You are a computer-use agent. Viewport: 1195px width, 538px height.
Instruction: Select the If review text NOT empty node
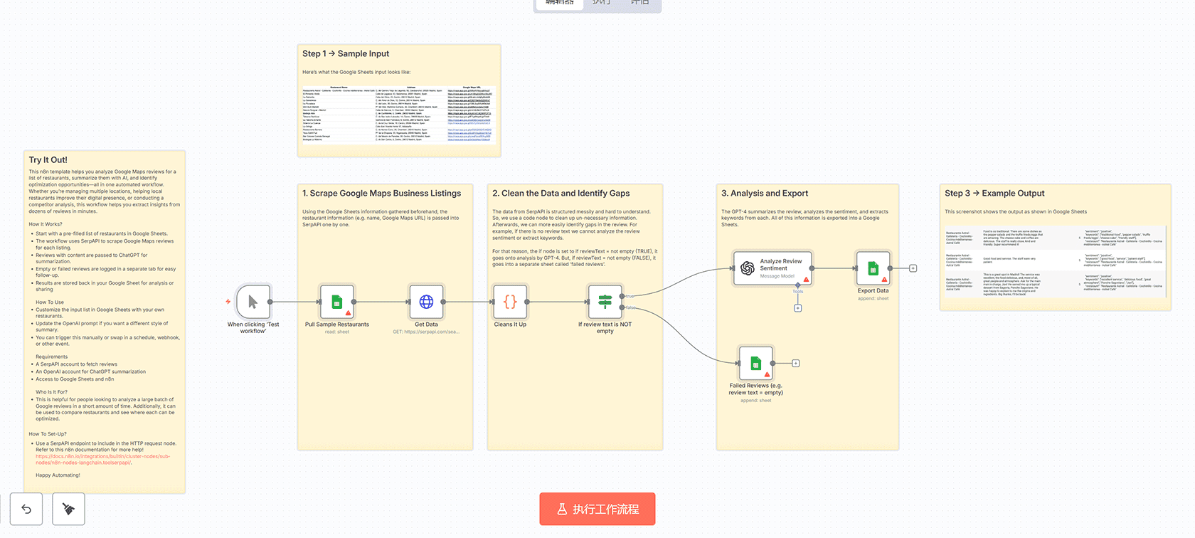[x=605, y=302]
